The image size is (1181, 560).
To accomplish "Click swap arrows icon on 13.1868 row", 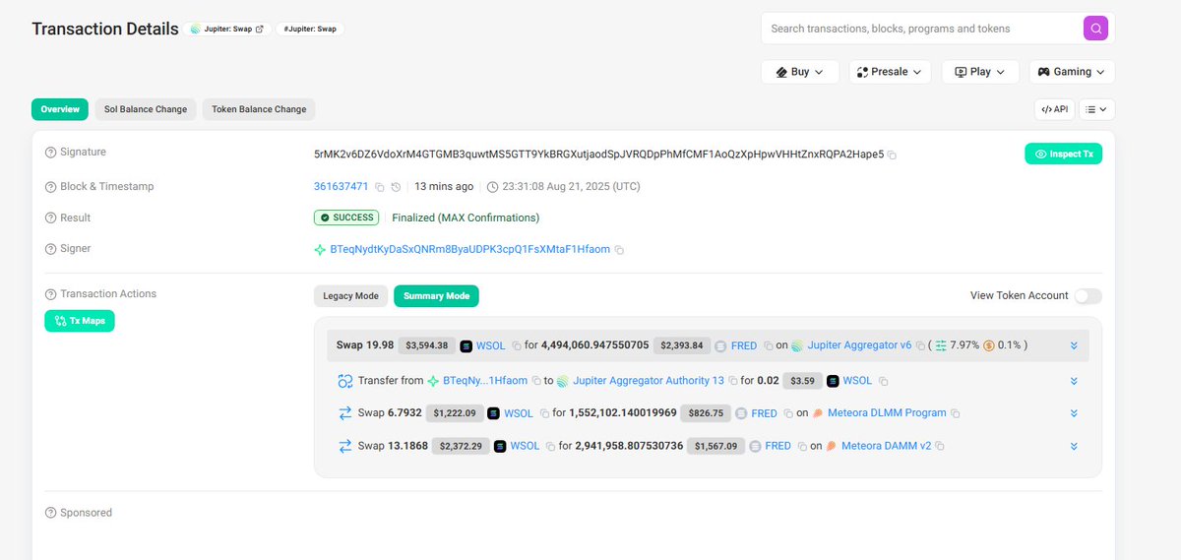I will click(345, 446).
